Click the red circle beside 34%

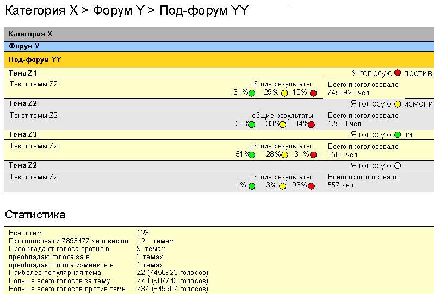pyautogui.click(x=312, y=124)
